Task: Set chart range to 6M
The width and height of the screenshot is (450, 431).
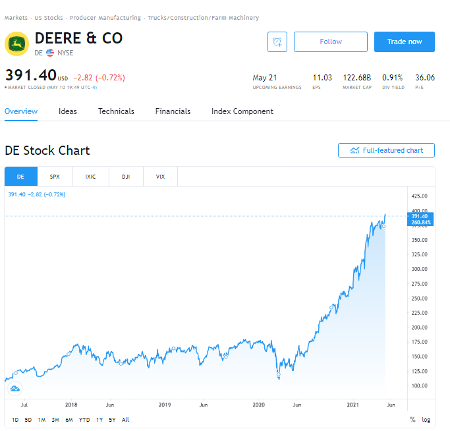Action: point(69,420)
